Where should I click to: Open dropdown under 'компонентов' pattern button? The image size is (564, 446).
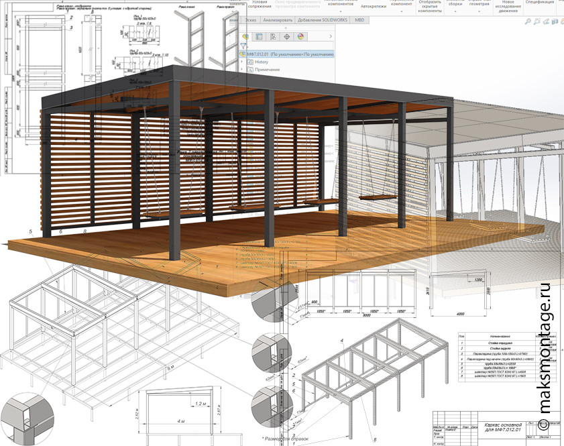tap(341, 11)
